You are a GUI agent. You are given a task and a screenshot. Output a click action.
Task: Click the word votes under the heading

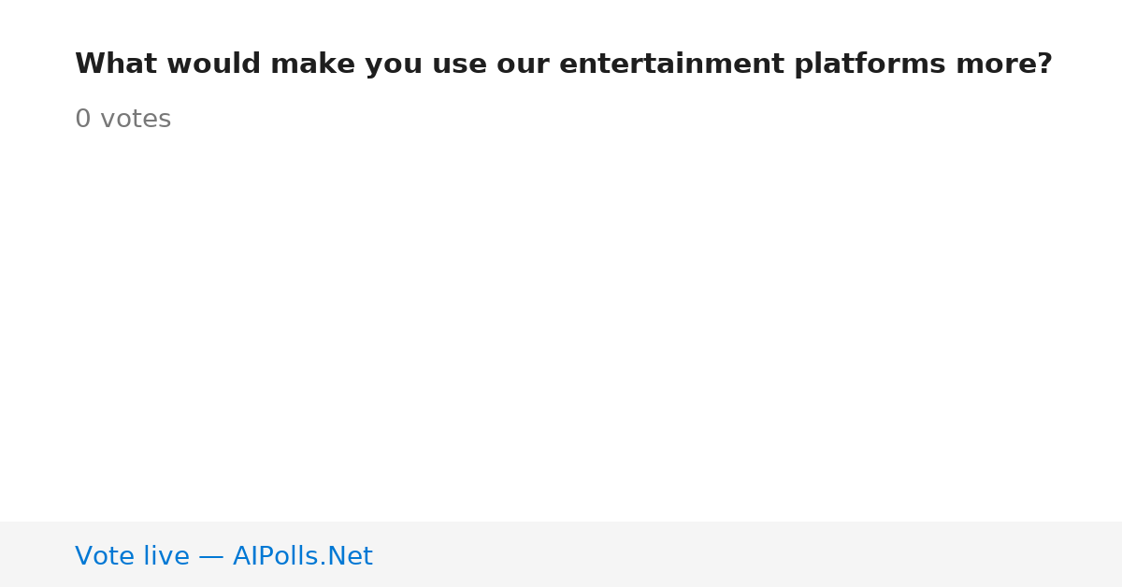(136, 120)
